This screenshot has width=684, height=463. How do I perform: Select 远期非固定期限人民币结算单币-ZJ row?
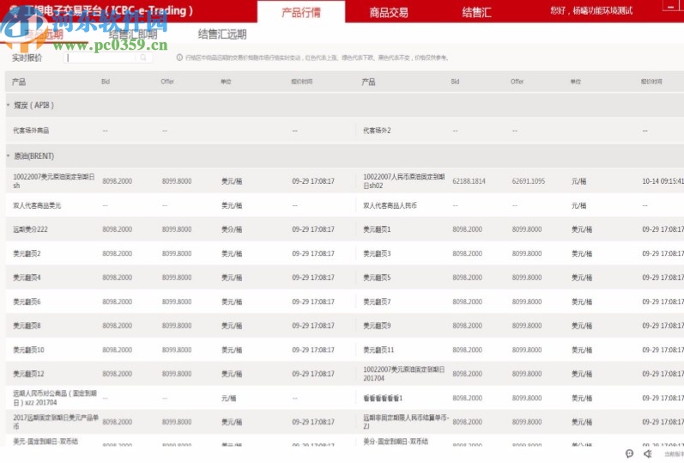tap(520, 422)
